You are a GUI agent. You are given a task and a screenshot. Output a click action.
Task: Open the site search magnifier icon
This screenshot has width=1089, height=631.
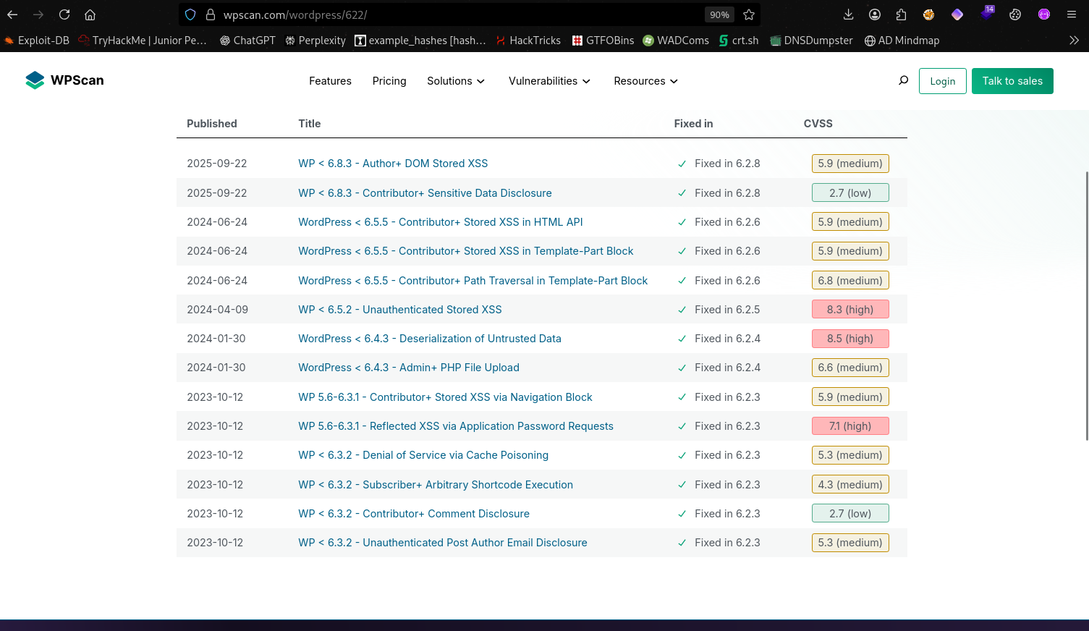point(903,81)
